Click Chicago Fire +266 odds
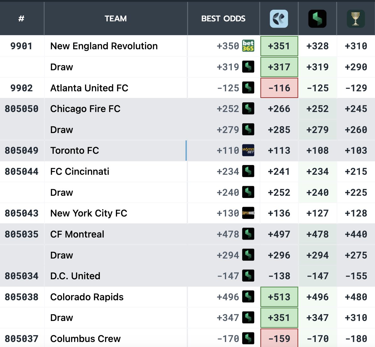 click(279, 109)
